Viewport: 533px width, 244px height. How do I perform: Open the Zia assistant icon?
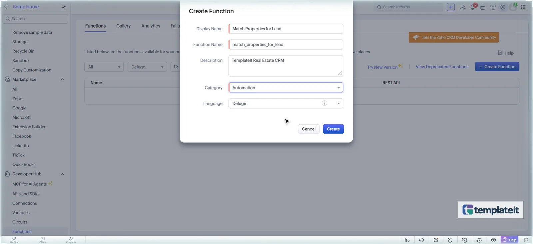click(x=463, y=7)
